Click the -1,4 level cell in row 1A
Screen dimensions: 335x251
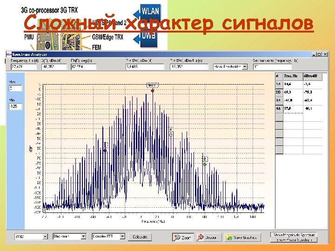pyautogui.click(x=313, y=85)
